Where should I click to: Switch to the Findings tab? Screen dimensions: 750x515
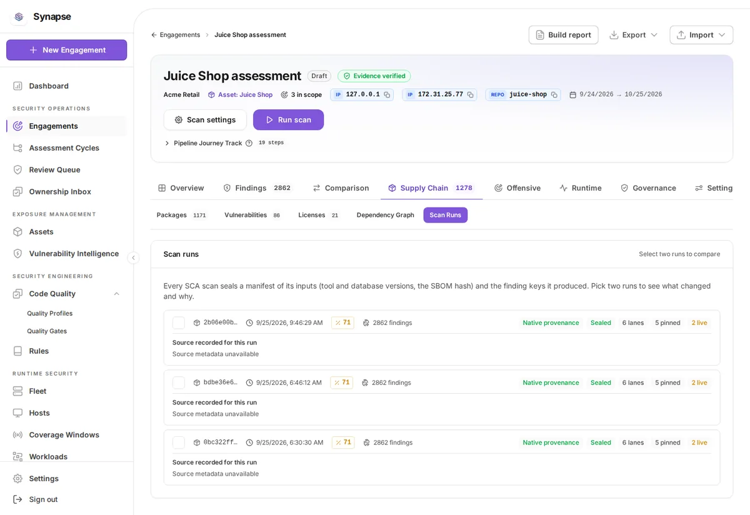click(257, 188)
